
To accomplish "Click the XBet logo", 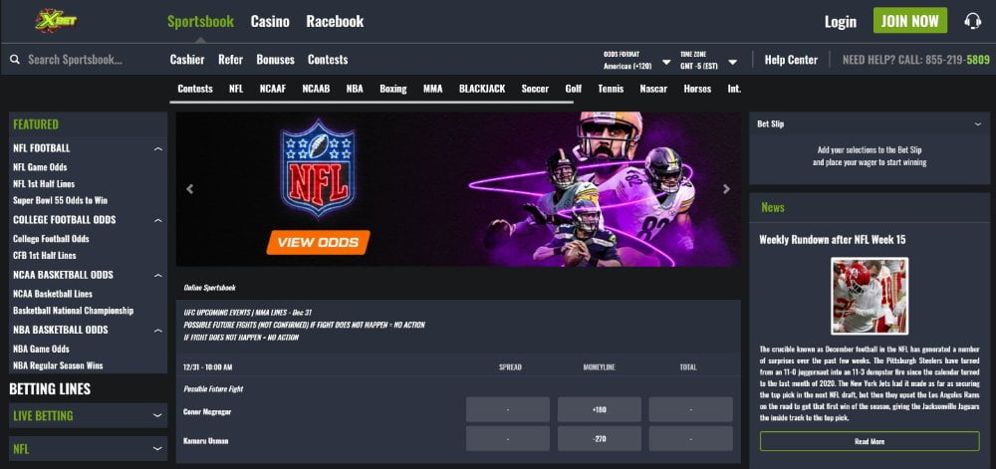I will 56,20.
